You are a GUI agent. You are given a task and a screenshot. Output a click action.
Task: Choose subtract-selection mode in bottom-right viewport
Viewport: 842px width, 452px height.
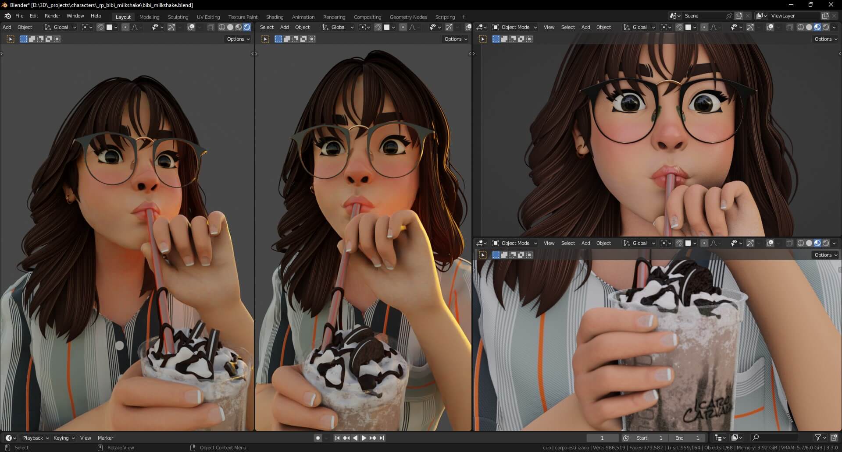pos(513,255)
